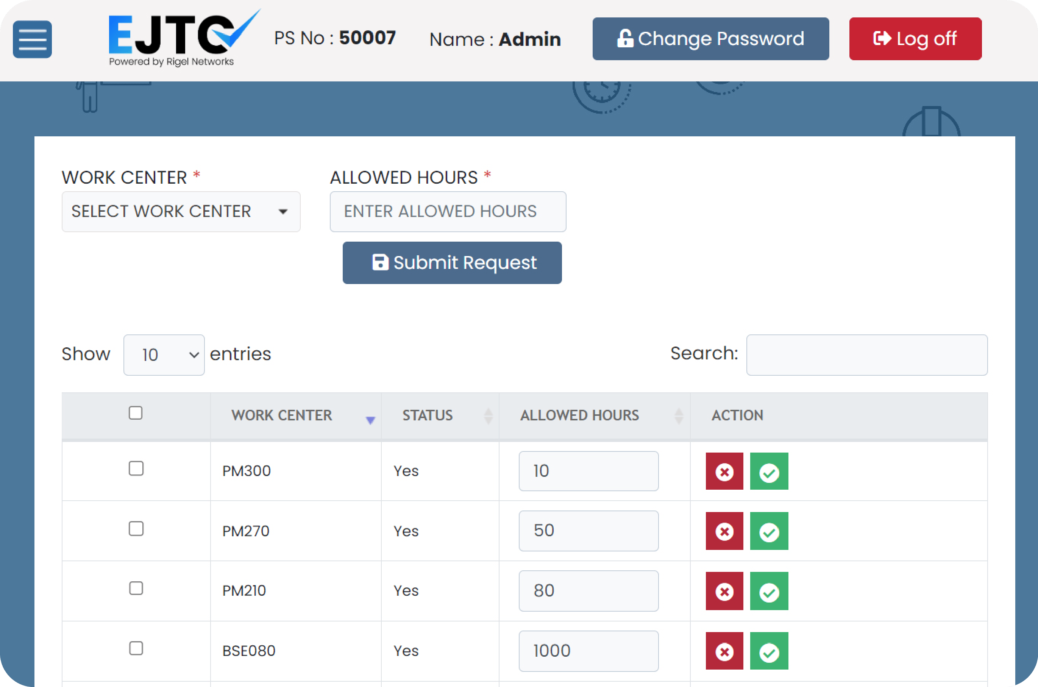Focus the Allowed Hours input field
The height and width of the screenshot is (687, 1038).
click(x=448, y=212)
